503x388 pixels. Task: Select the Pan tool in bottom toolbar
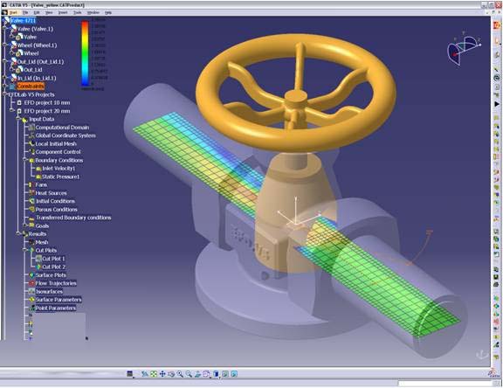[x=162, y=374]
